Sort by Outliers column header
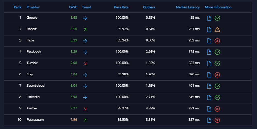The image size is (257, 129). coord(149,7)
